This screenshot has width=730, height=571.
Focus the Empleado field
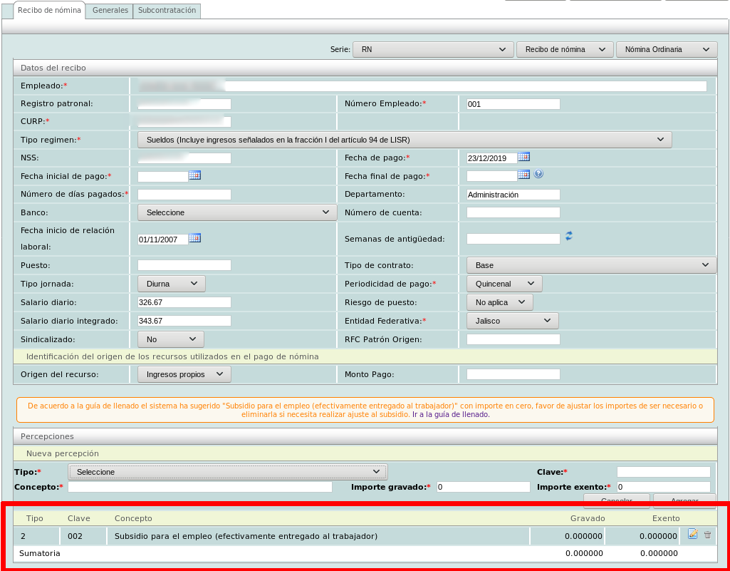(x=422, y=86)
